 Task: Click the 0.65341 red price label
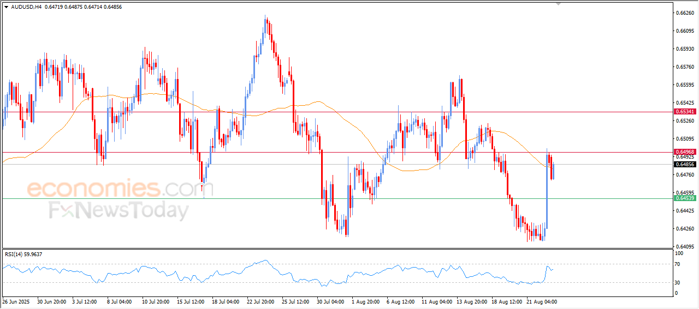click(x=684, y=111)
